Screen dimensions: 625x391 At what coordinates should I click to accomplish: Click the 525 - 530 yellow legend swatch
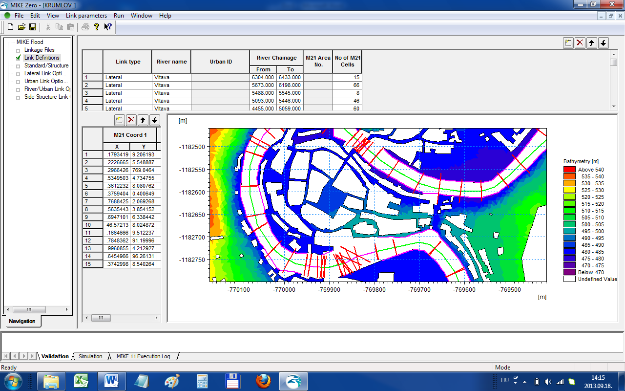pos(569,190)
